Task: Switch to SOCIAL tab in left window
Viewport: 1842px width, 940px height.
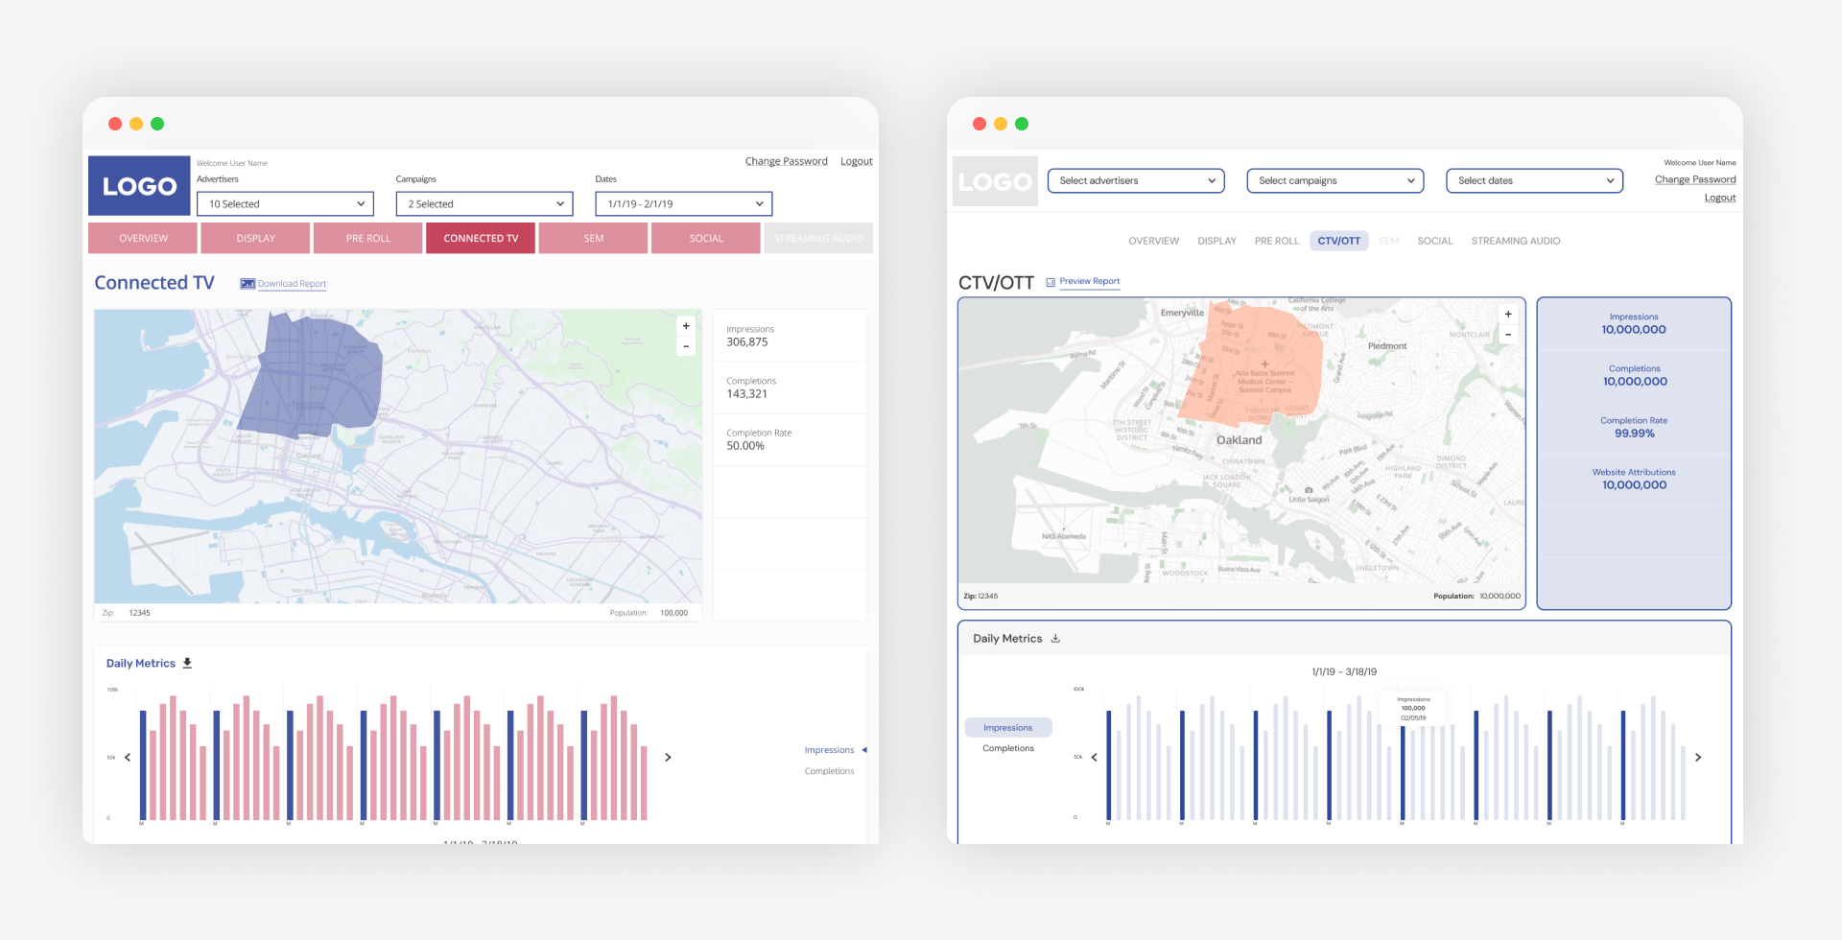Action: (706, 238)
